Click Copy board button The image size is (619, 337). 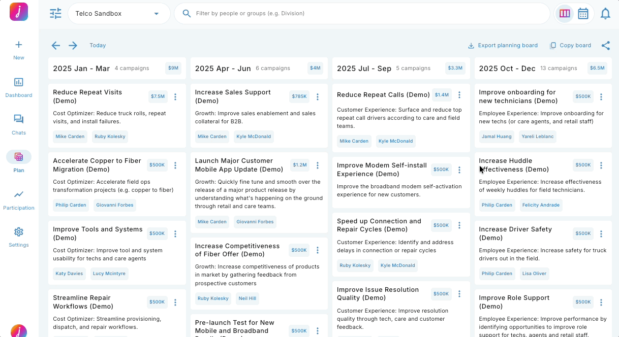[x=570, y=46]
